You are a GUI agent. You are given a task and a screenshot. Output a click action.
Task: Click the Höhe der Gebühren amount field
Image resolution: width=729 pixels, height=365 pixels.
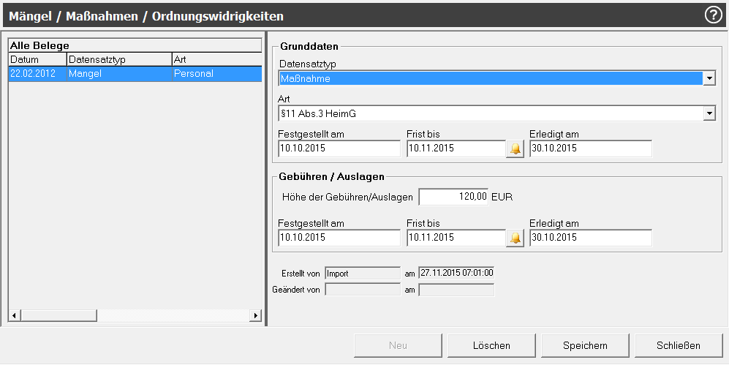pos(453,197)
